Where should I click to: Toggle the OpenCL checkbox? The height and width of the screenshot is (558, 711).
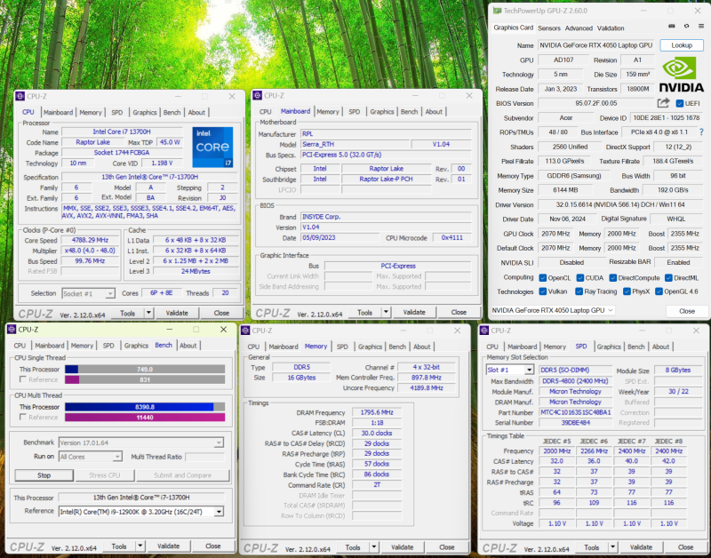(543, 277)
